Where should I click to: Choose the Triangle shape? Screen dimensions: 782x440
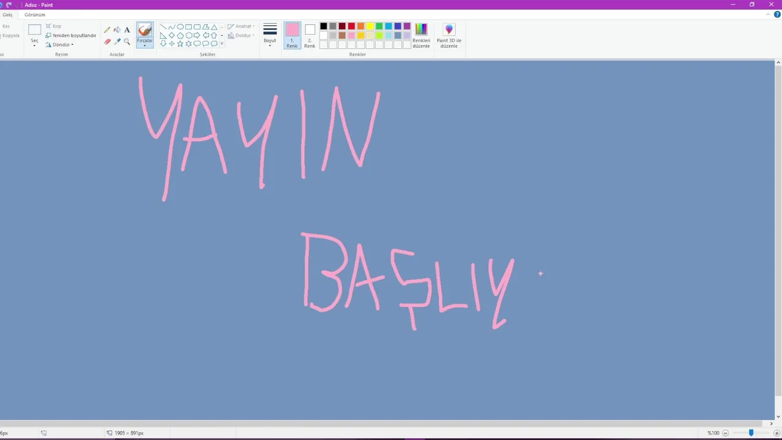[214, 27]
